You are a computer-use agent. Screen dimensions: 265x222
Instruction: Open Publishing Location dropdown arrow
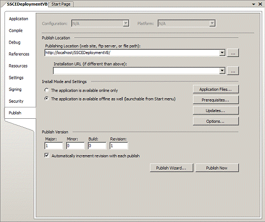pos(222,52)
